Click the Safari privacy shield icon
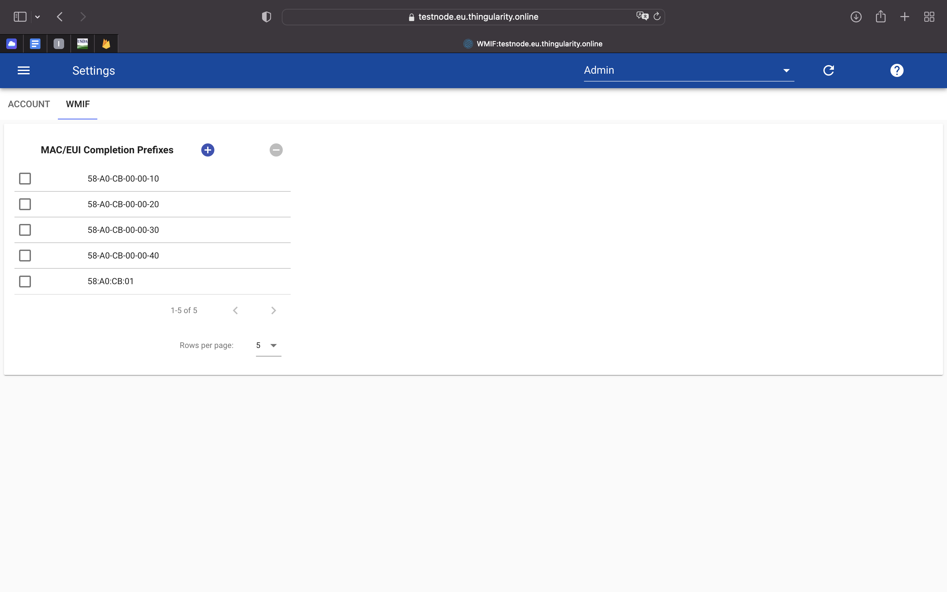This screenshot has width=947, height=592. coord(266,17)
